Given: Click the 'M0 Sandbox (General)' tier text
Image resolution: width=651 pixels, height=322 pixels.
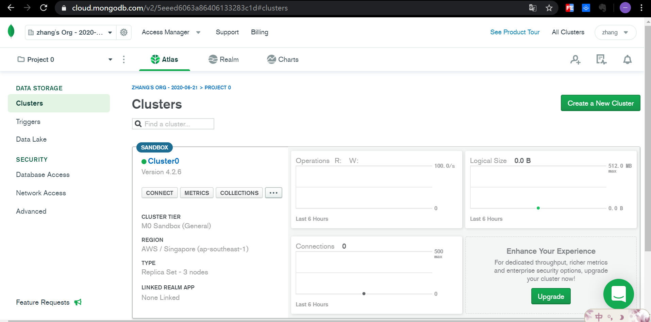Looking at the screenshot, I should [176, 226].
